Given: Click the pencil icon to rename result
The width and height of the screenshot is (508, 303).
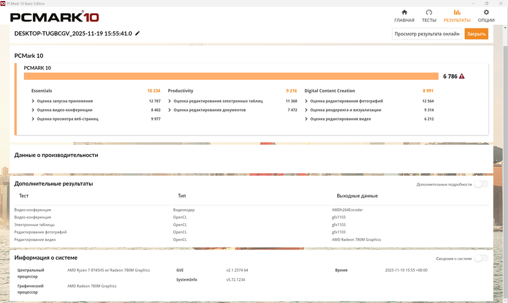Looking at the screenshot, I should [137, 33].
